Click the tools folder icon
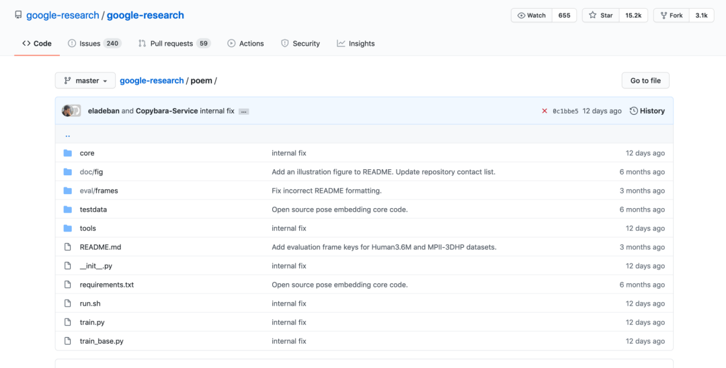 (x=67, y=228)
